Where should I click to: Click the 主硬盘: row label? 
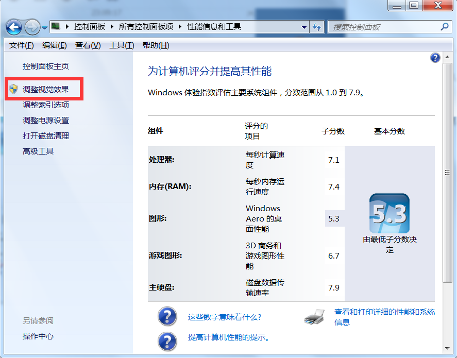point(161,287)
